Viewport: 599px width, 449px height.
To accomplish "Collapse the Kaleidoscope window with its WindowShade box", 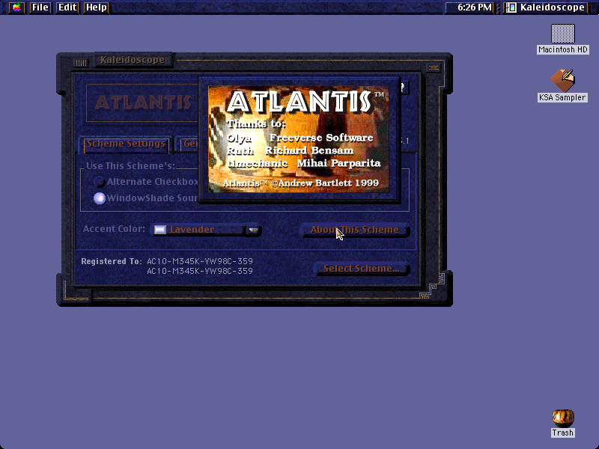I will pyautogui.click(x=434, y=68).
